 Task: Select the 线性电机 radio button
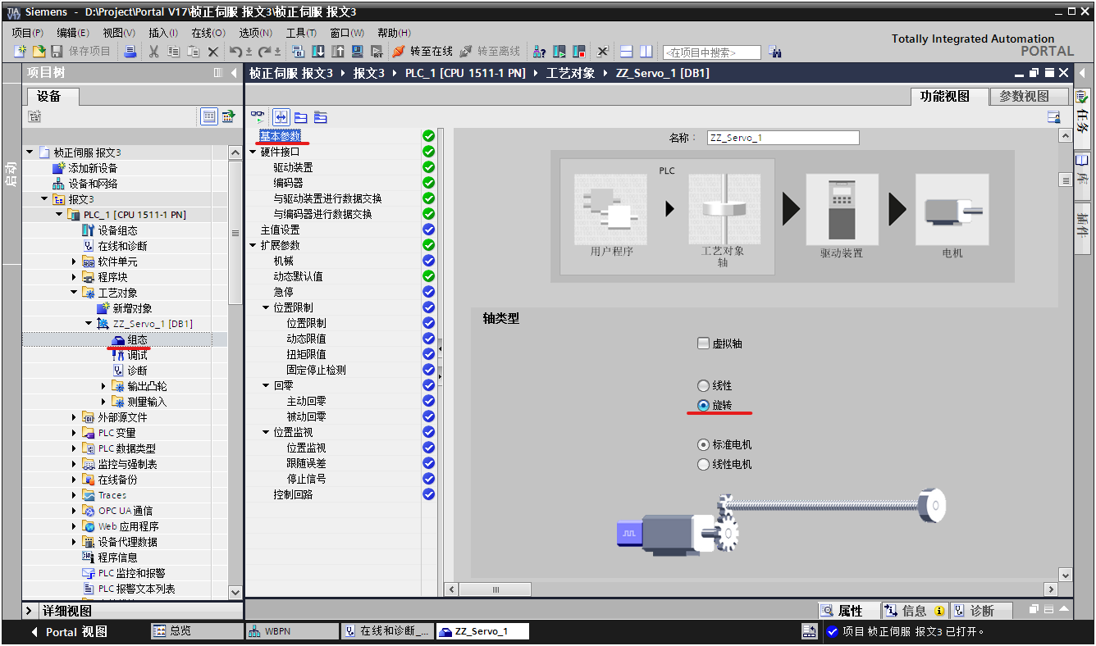coord(703,464)
